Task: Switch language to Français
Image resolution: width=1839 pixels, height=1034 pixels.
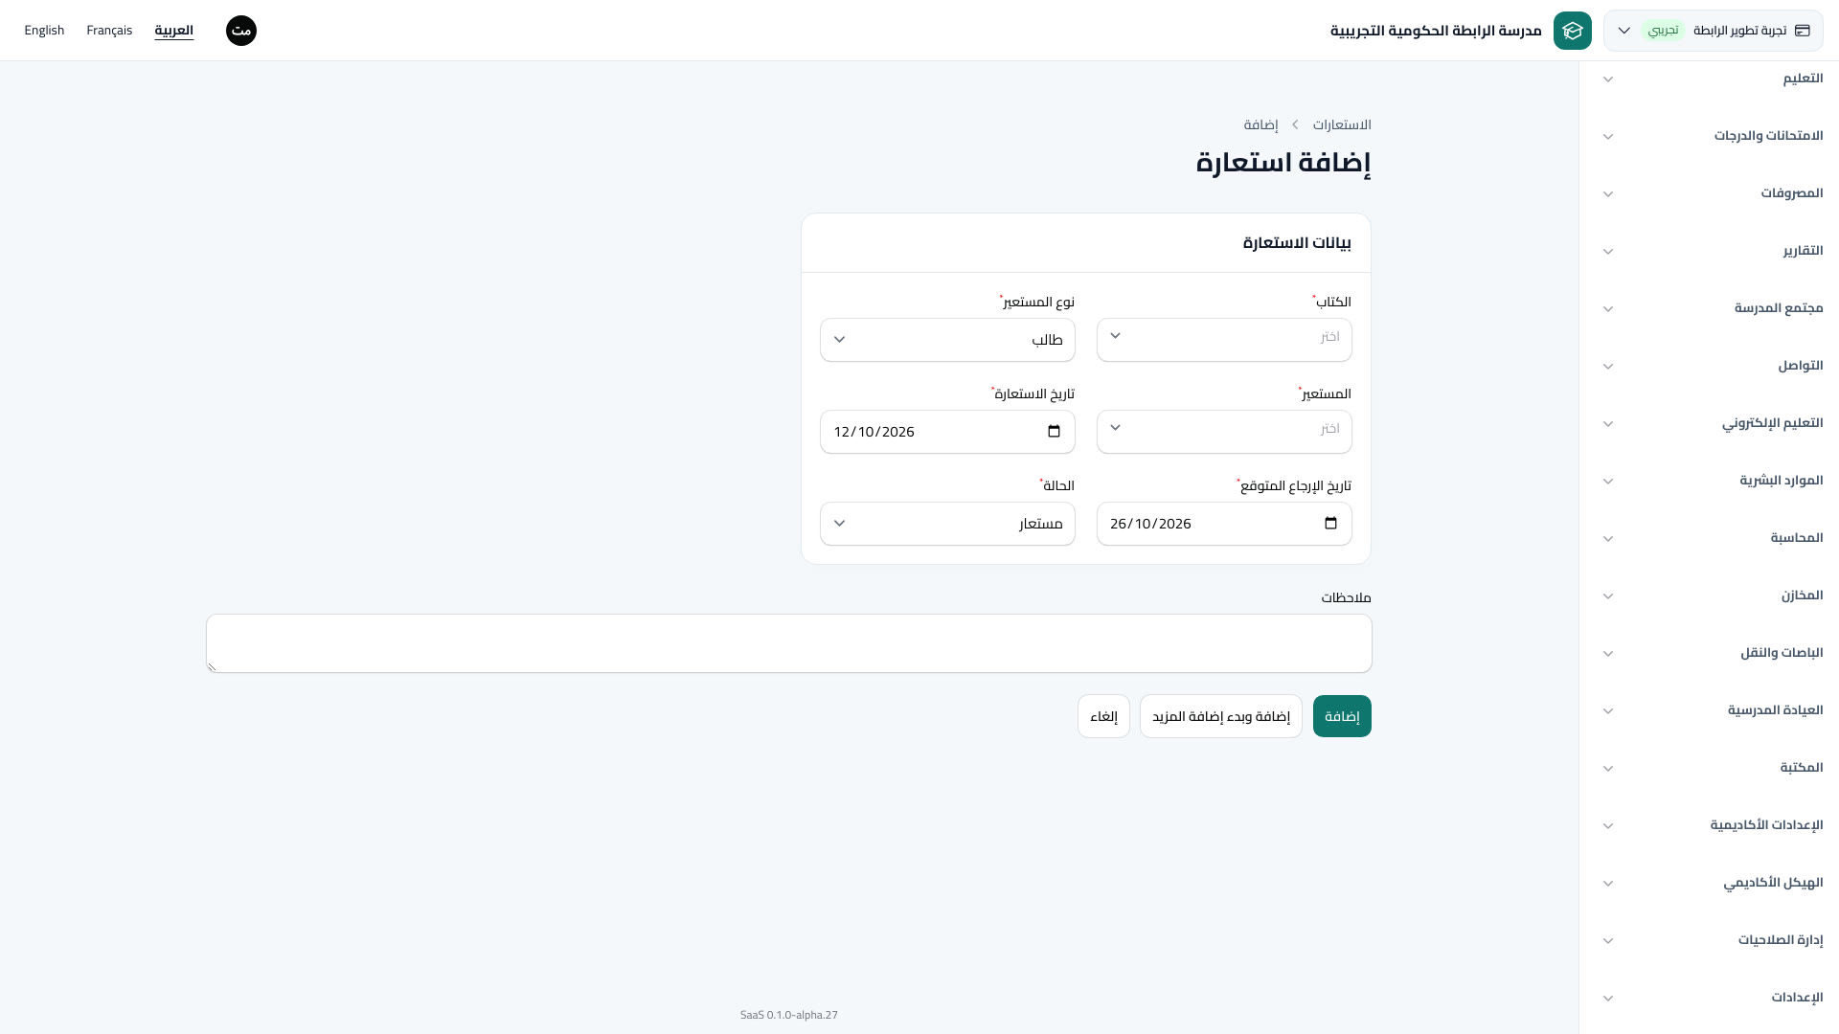Action: pyautogui.click(x=109, y=31)
